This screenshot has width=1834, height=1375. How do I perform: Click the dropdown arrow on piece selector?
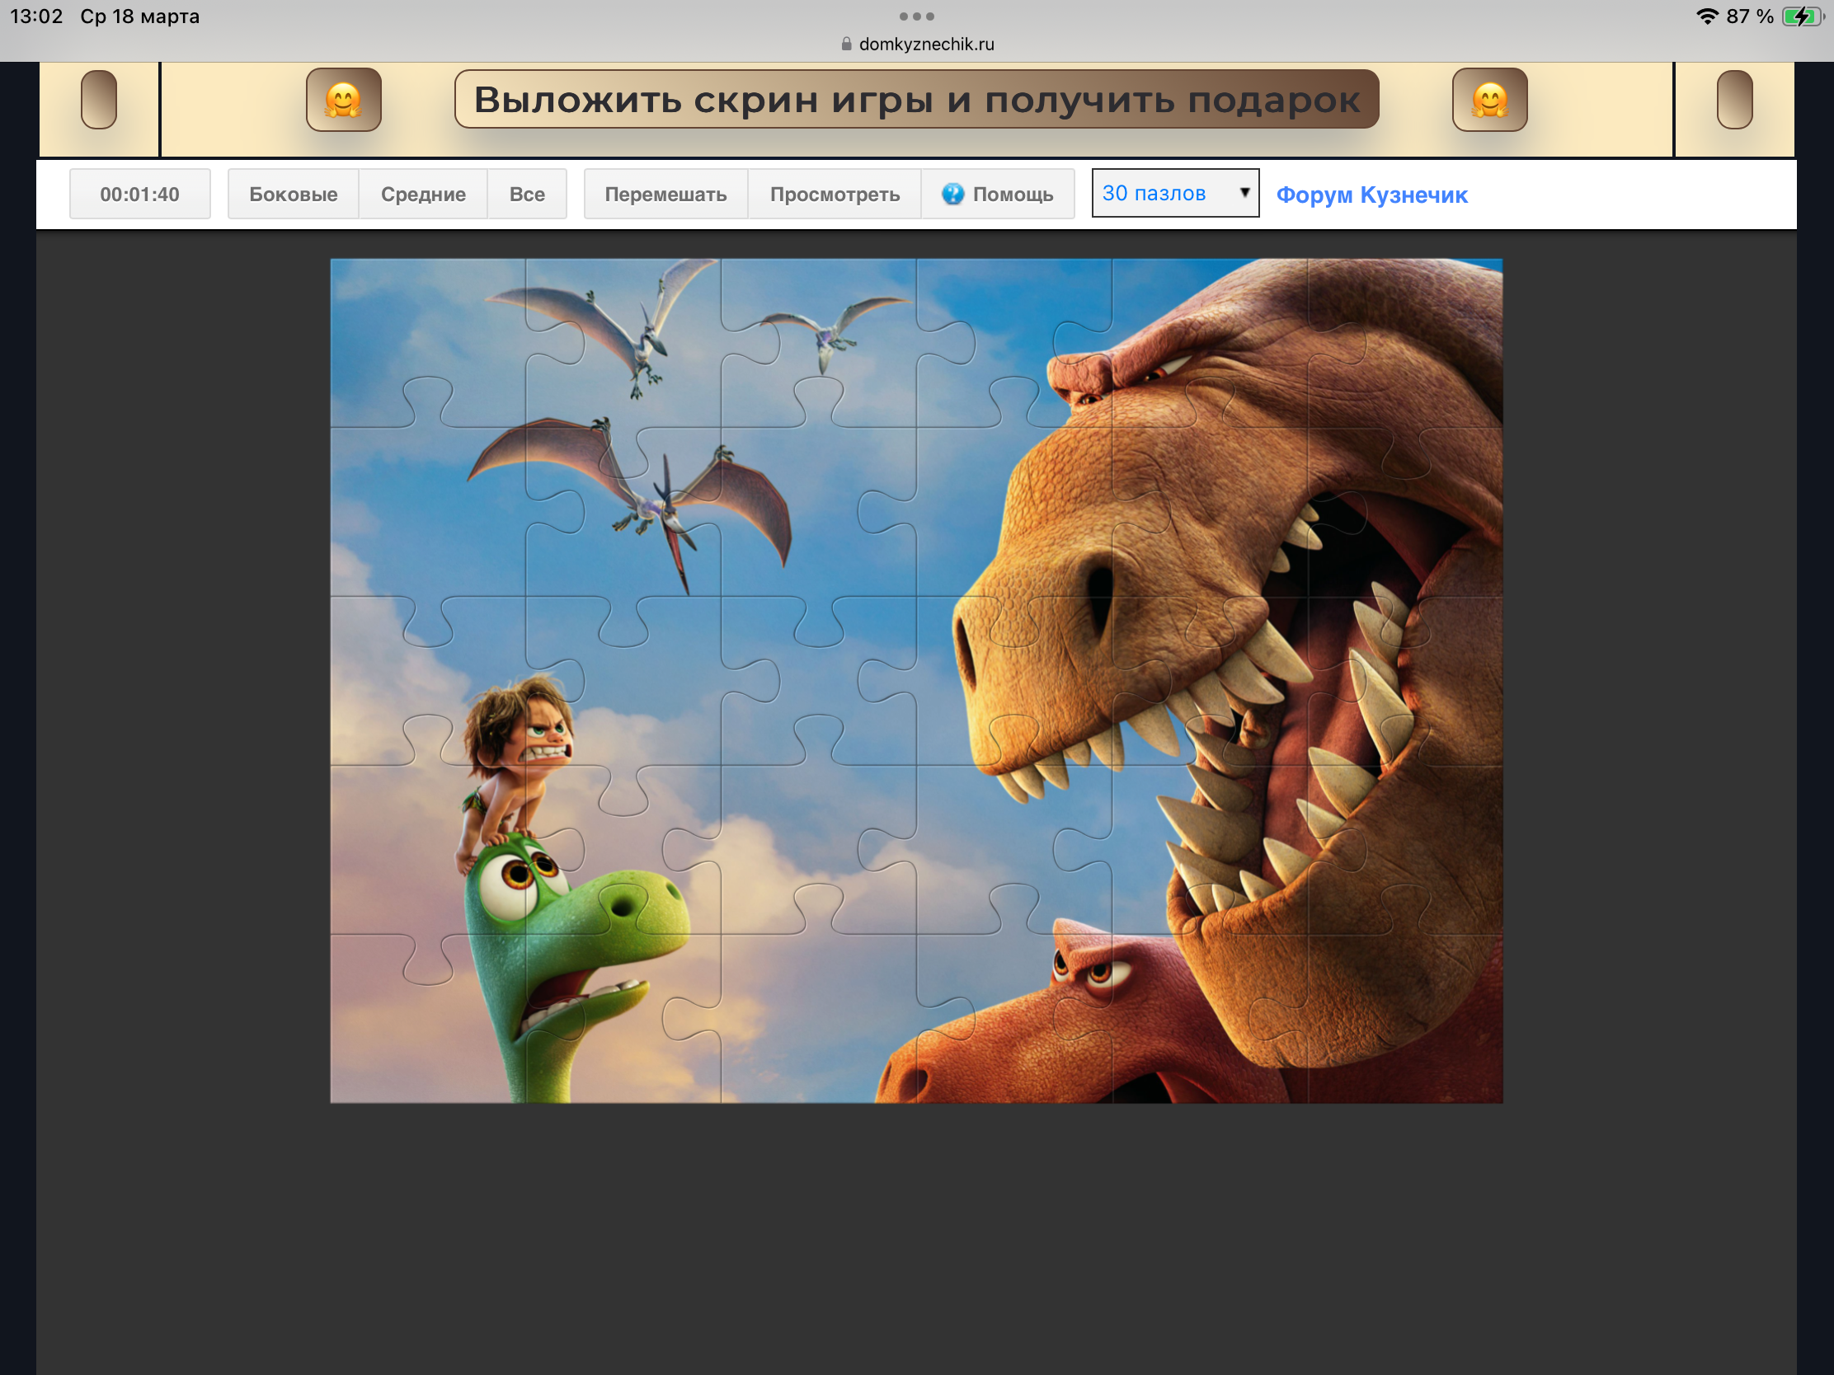click(1244, 192)
